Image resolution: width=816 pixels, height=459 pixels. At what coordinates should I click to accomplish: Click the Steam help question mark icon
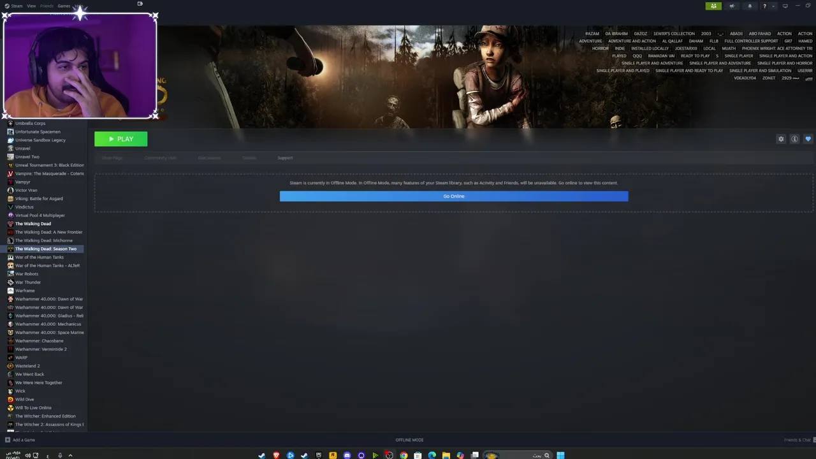point(764,6)
